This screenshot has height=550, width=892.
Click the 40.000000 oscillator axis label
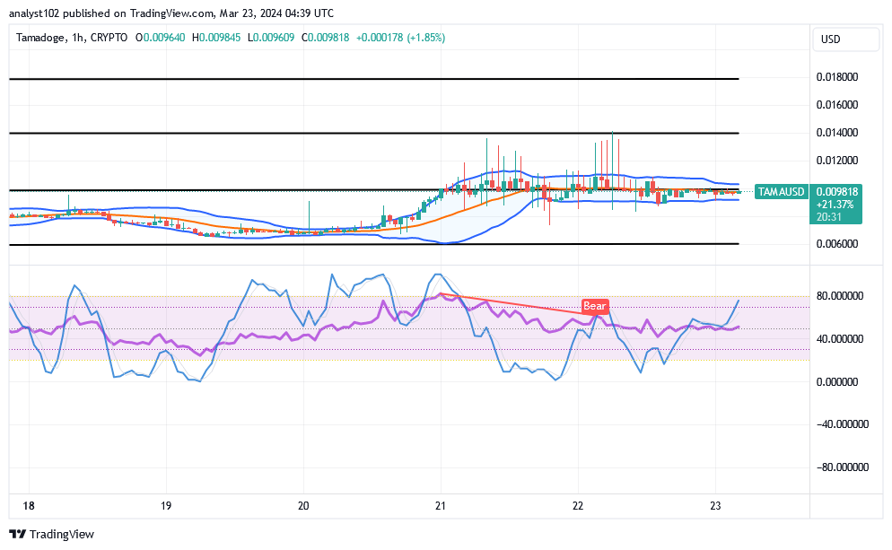point(840,339)
